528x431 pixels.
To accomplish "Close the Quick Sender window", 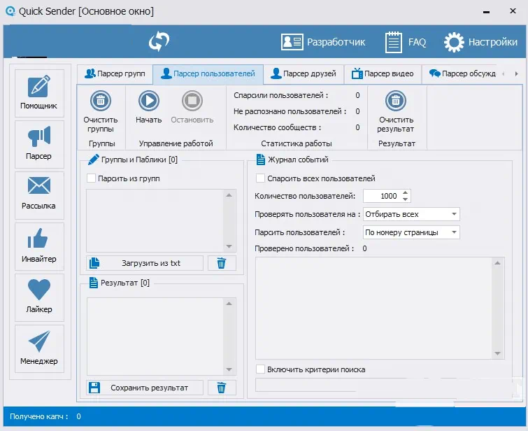I will click(513, 11).
